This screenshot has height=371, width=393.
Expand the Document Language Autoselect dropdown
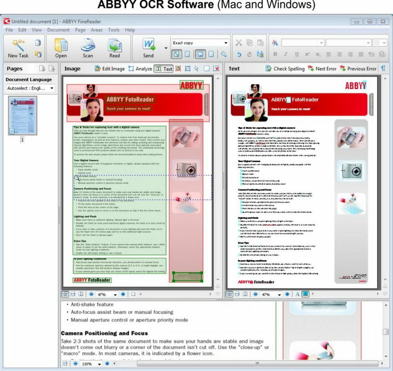52,88
